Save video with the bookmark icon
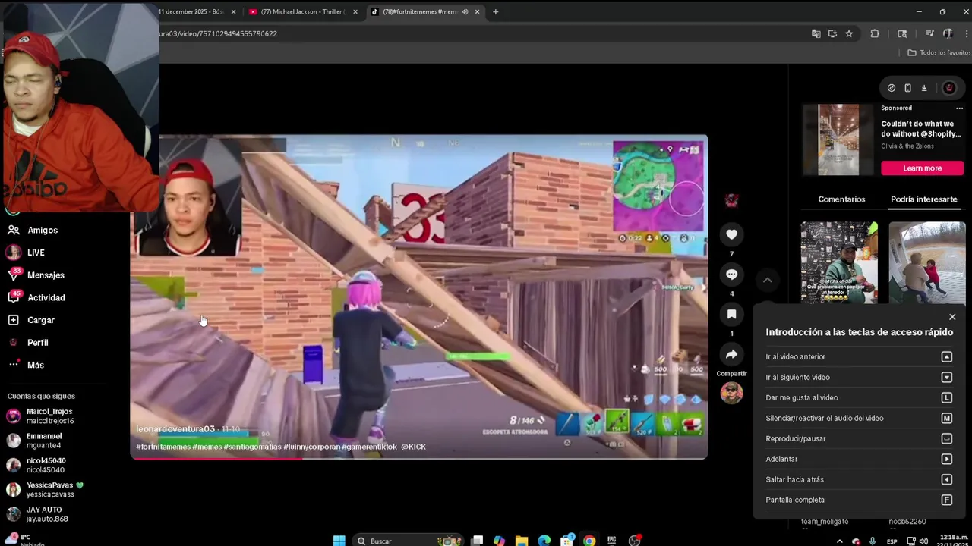This screenshot has height=546, width=972. pyautogui.click(x=731, y=314)
